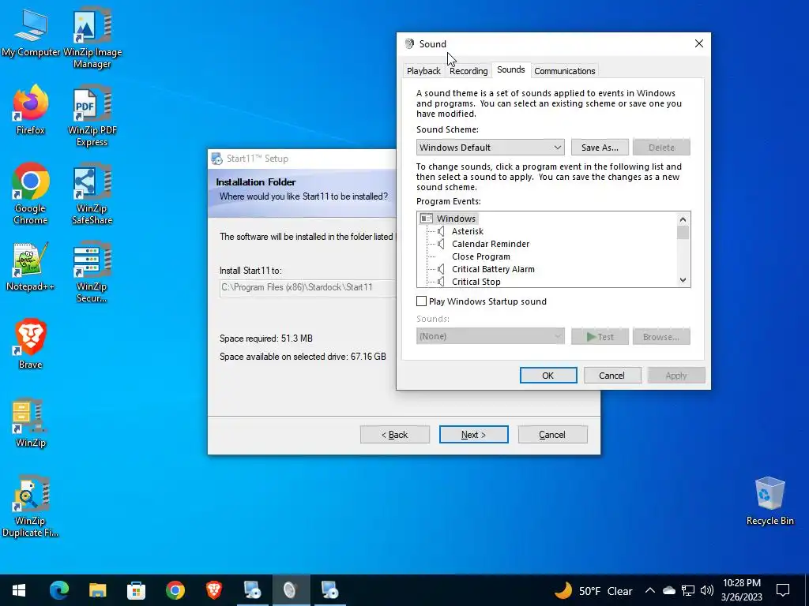Click Next in Start11 Setup
The width and height of the screenshot is (809, 606).
(474, 435)
